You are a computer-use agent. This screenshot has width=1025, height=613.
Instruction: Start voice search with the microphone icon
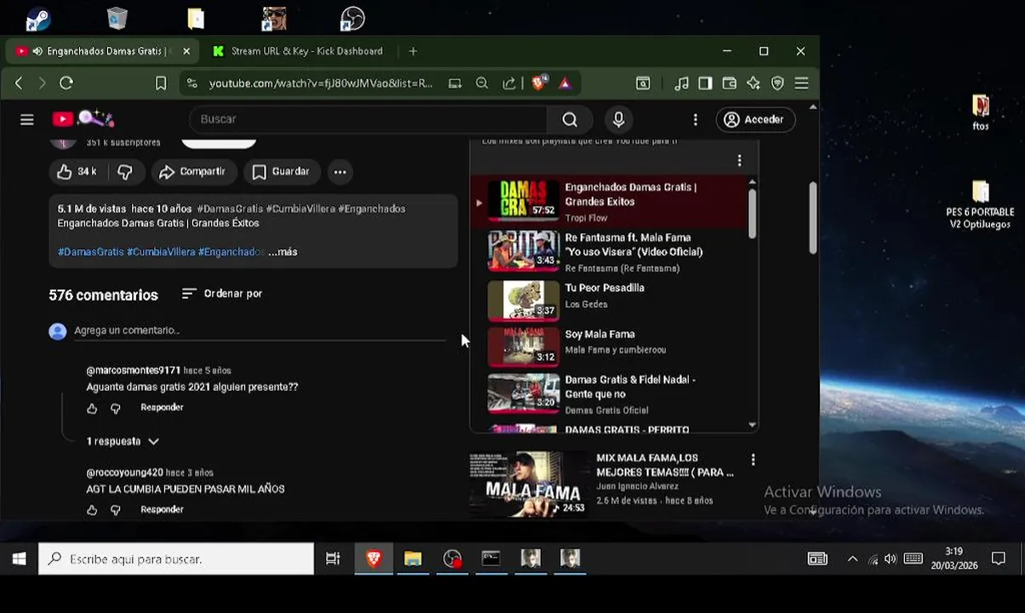619,120
